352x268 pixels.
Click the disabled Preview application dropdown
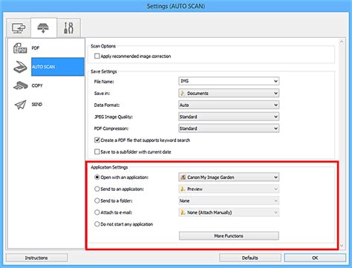click(229, 189)
